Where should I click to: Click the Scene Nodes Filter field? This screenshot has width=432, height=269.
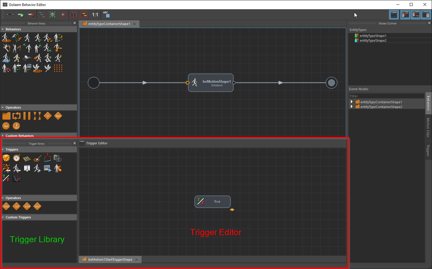pos(387,96)
